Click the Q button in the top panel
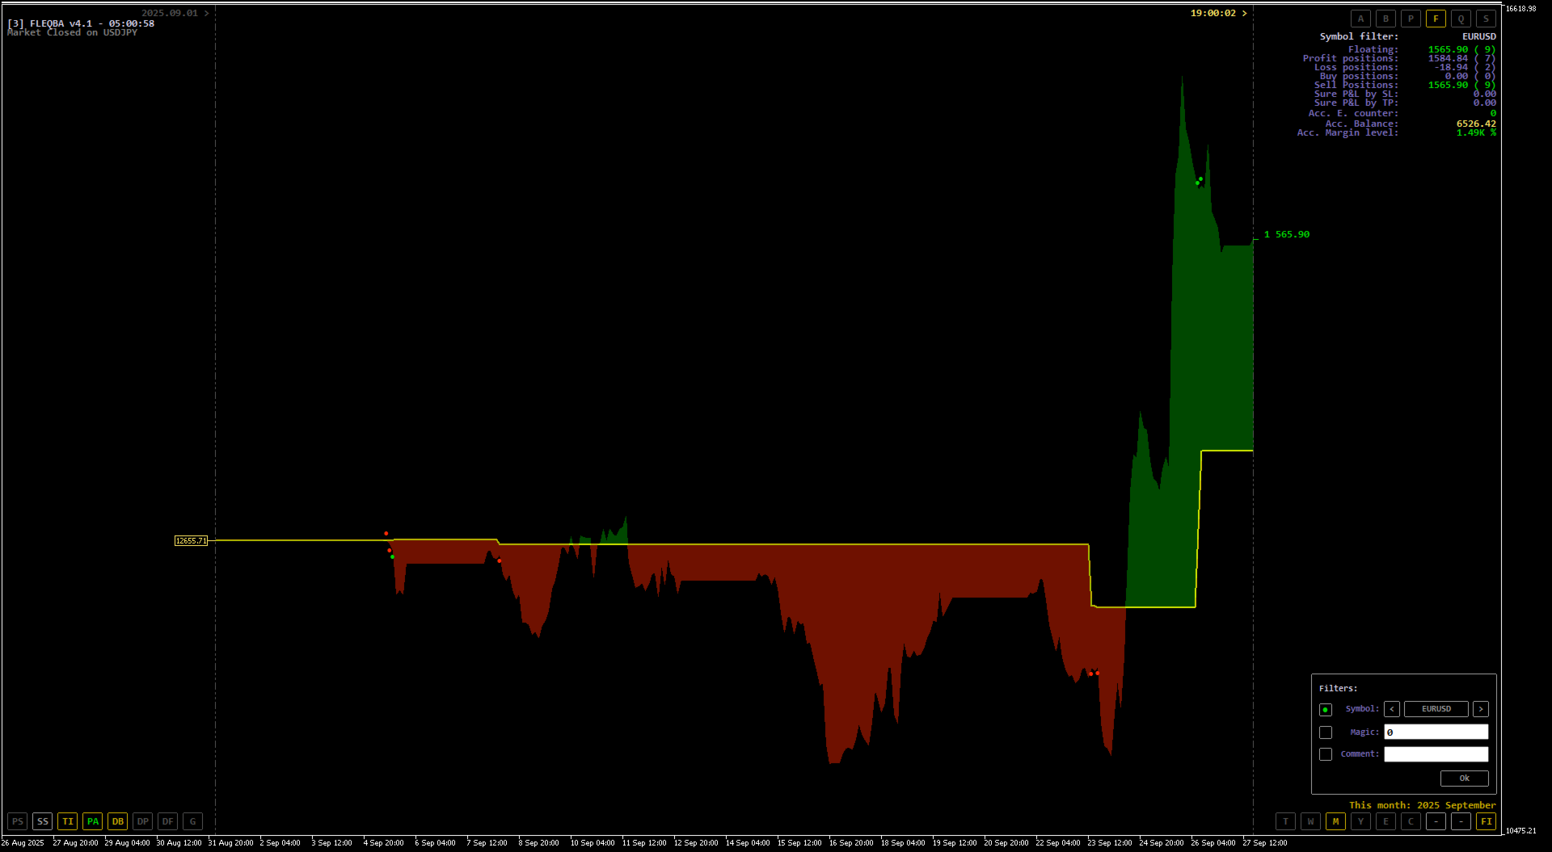This screenshot has height=852, width=1552. pos(1461,19)
